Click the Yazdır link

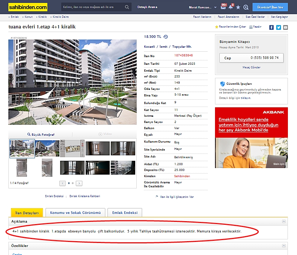click(257, 27)
